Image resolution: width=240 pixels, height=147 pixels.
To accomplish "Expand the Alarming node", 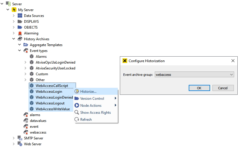I will click(x=13, y=33).
